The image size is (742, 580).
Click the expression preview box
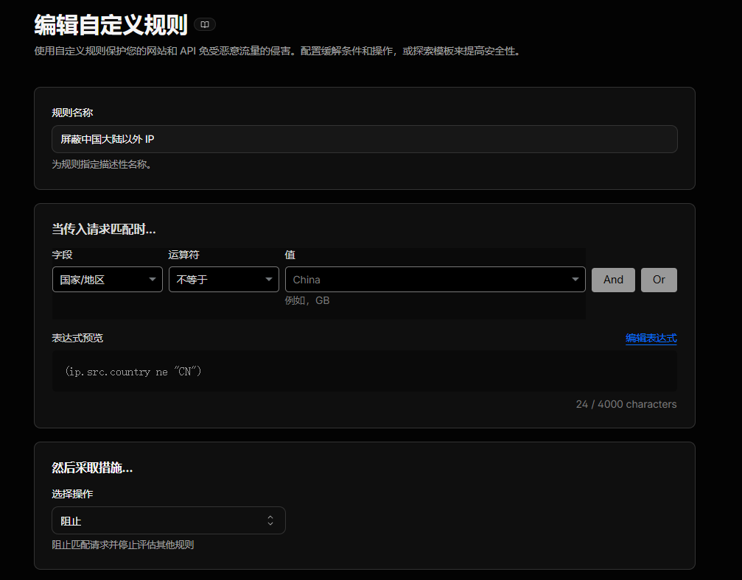click(365, 371)
